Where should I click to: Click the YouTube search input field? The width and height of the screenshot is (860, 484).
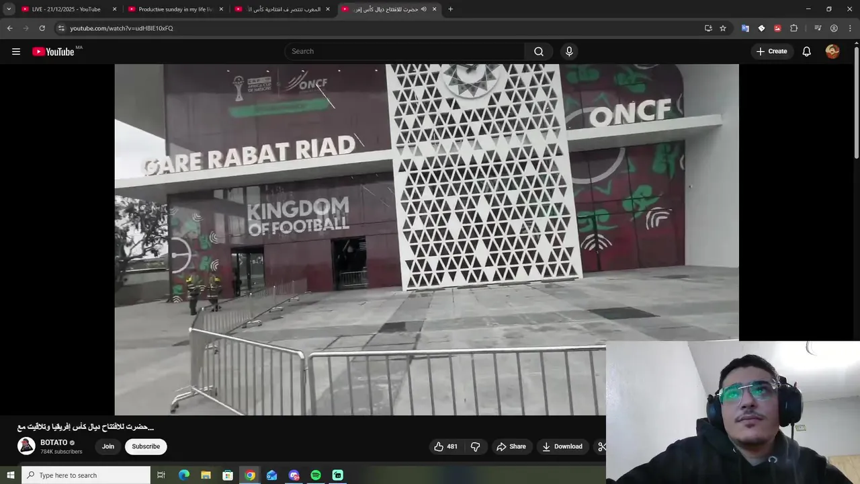405,51
